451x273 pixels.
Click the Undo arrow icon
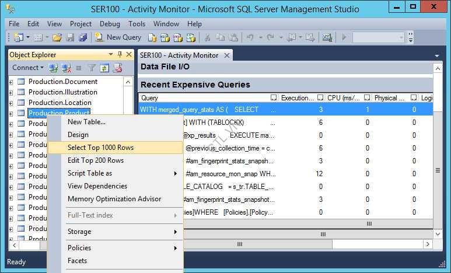coord(250,37)
